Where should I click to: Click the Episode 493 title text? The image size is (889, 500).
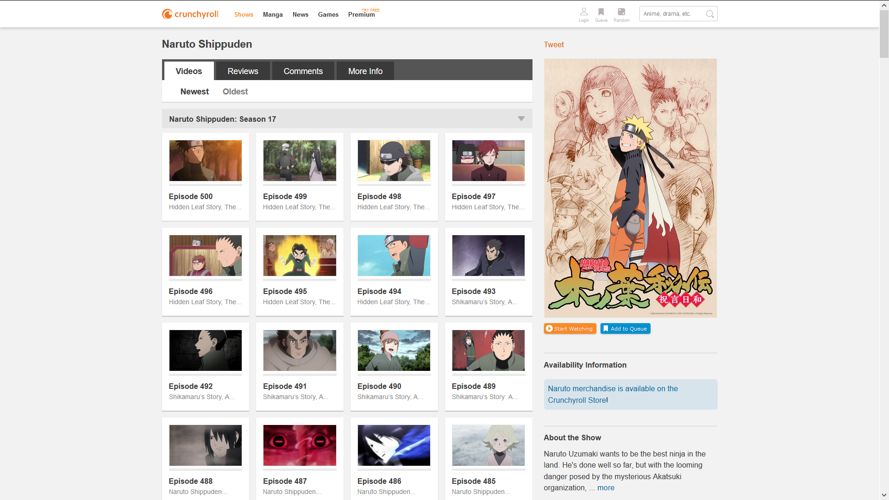coord(474,291)
